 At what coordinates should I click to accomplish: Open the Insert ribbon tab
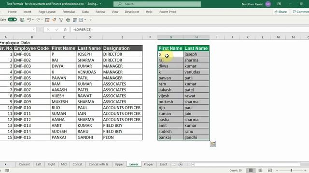(x=27, y=12)
